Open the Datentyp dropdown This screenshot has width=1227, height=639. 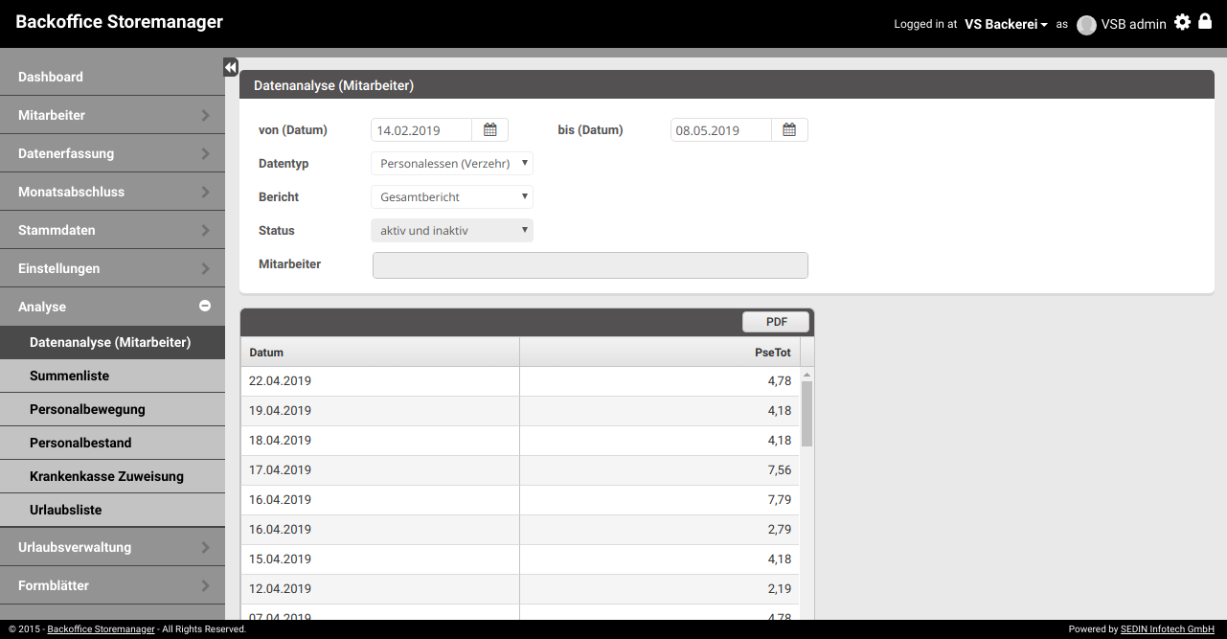coord(452,164)
